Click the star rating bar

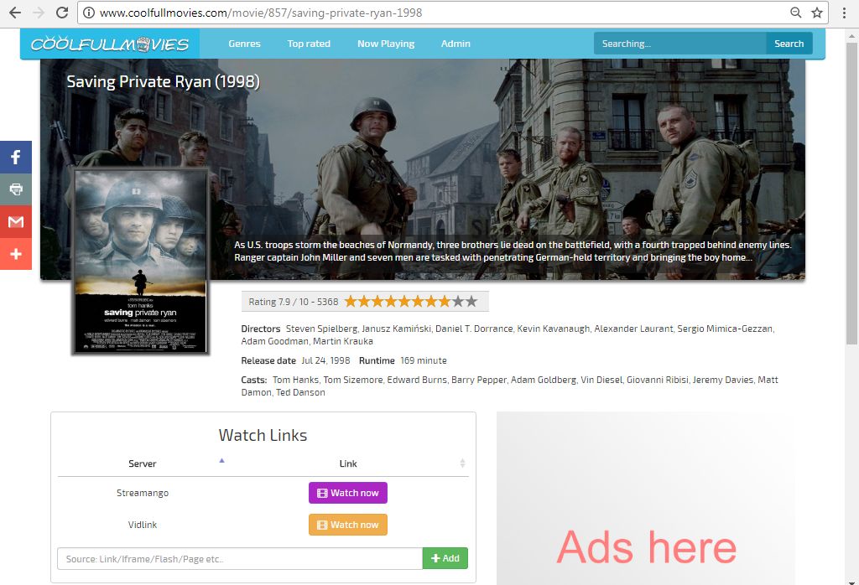411,302
